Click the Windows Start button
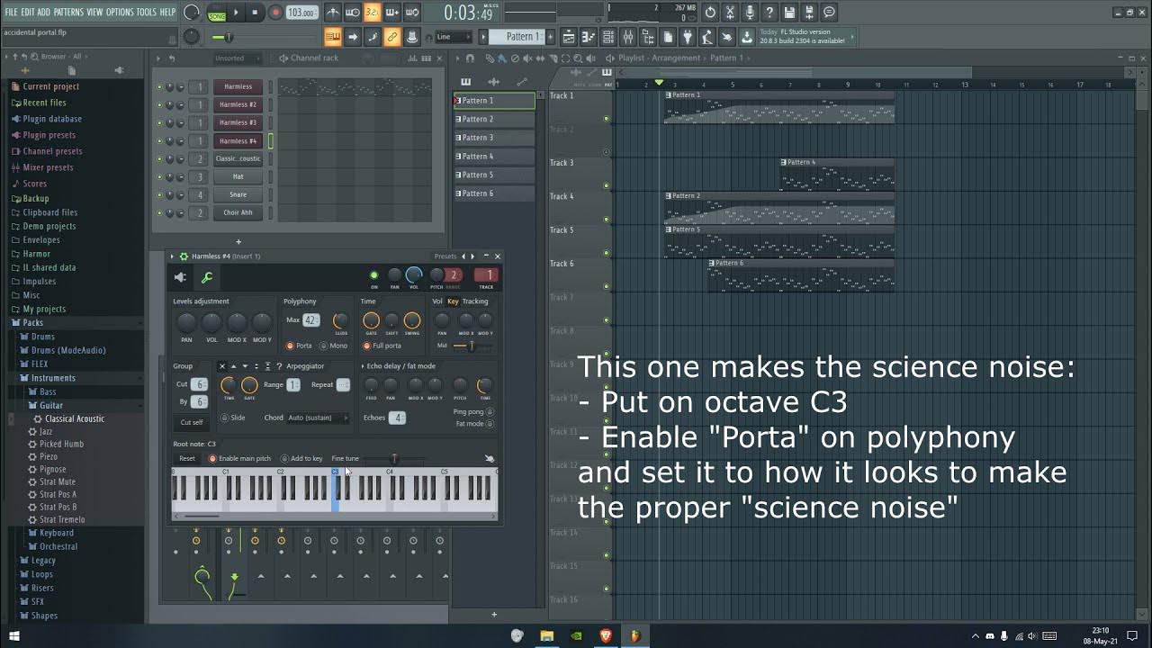Image resolution: width=1152 pixels, height=648 pixels. [13, 635]
